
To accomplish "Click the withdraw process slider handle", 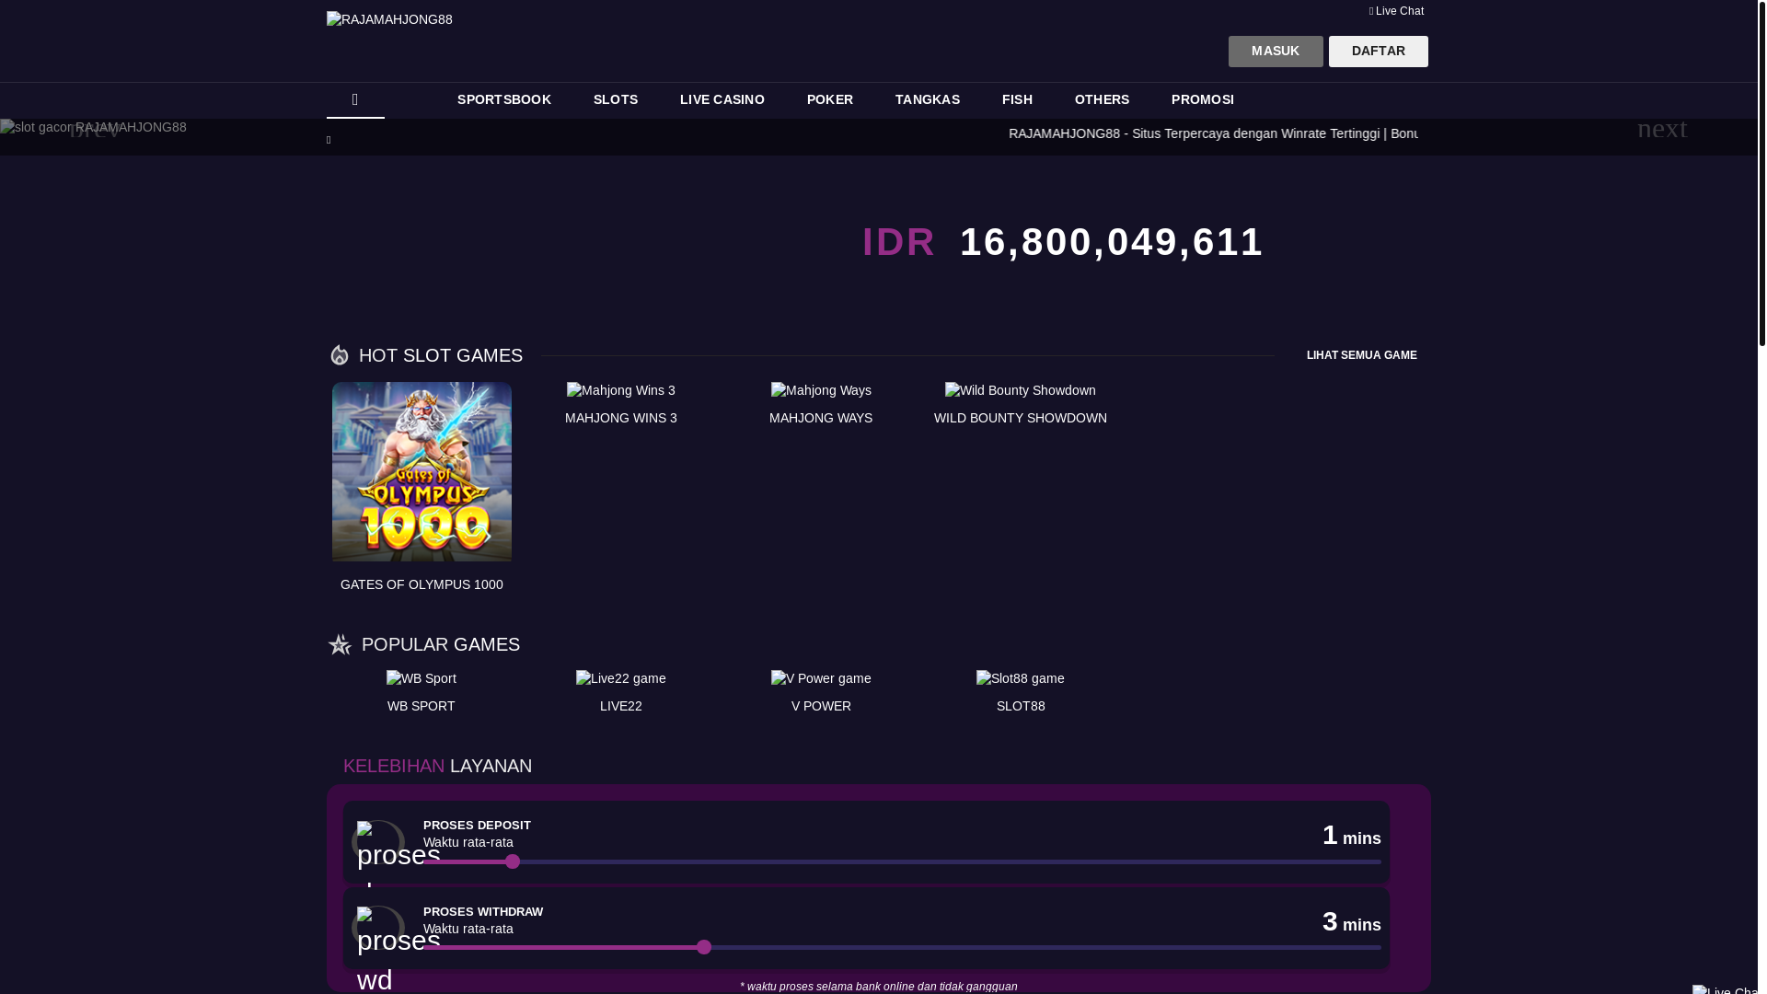I will click(x=704, y=947).
